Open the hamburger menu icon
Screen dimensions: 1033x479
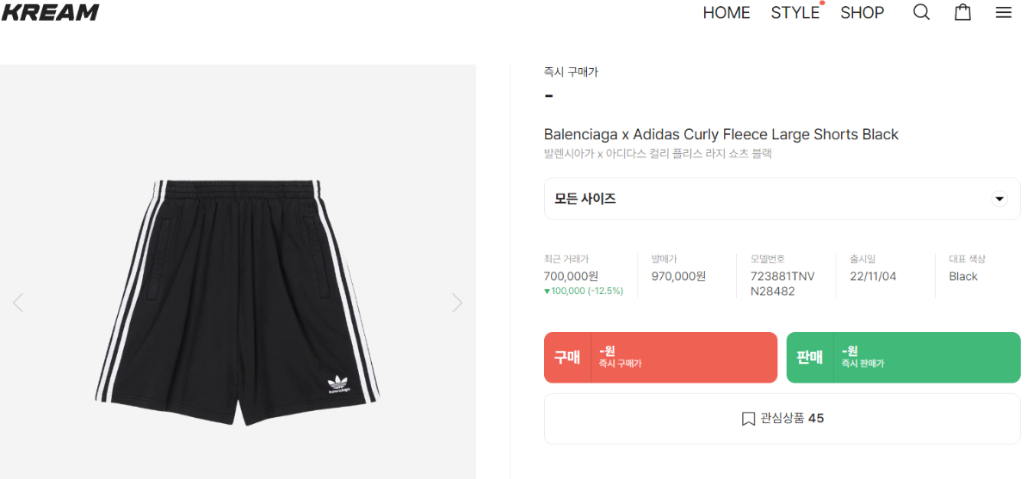[x=1004, y=12]
